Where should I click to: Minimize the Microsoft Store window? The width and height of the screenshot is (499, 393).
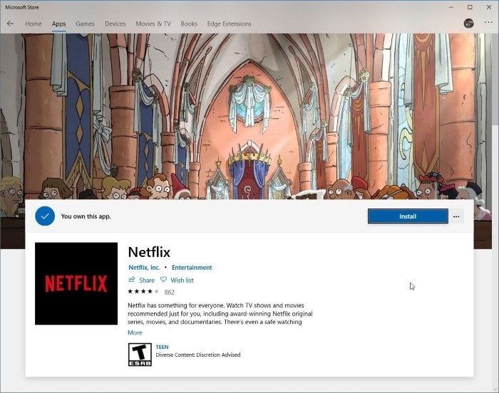coord(451,7)
